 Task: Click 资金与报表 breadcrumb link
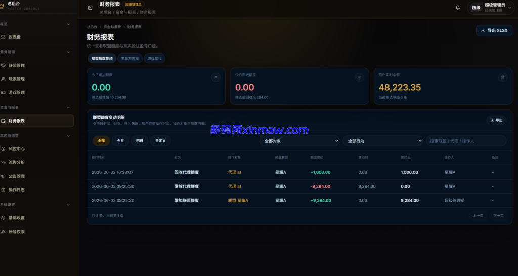click(x=112, y=27)
